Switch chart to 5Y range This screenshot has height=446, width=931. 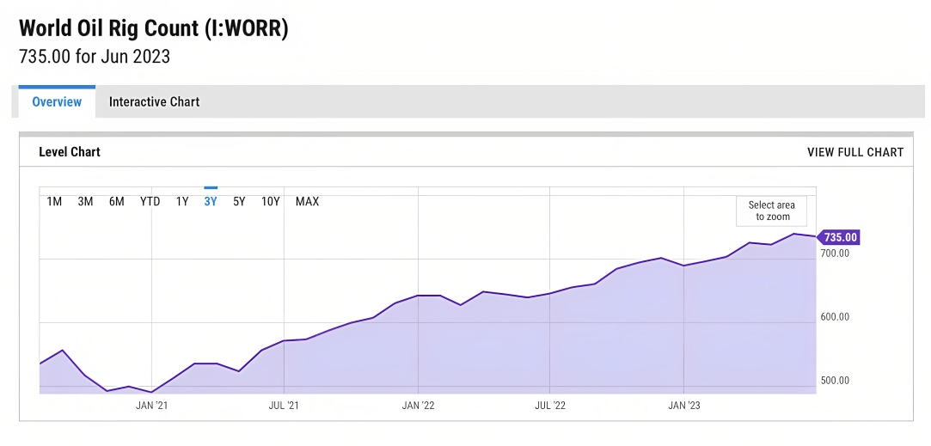[239, 201]
